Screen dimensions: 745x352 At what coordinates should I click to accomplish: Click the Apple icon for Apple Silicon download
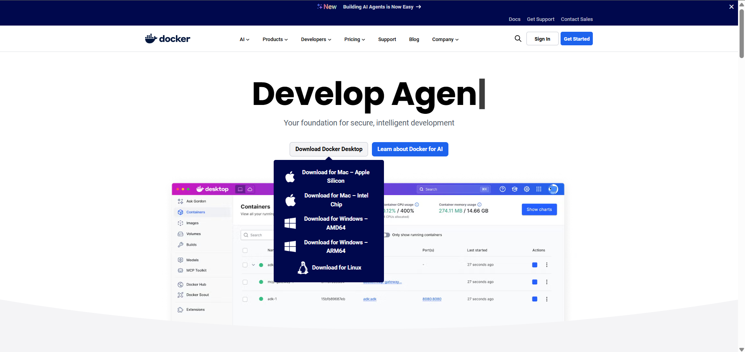(290, 177)
